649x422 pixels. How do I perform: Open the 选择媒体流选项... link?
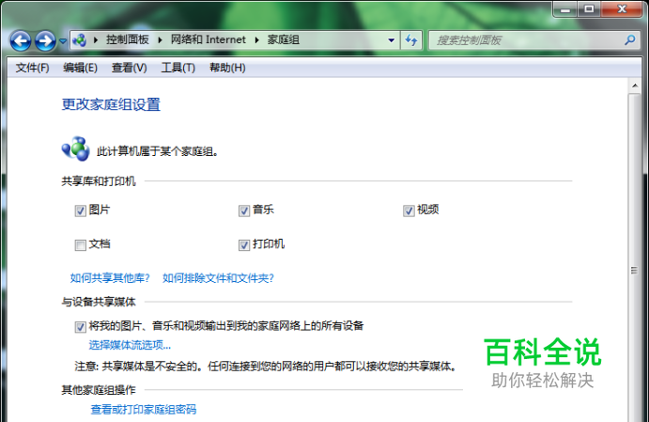(130, 345)
